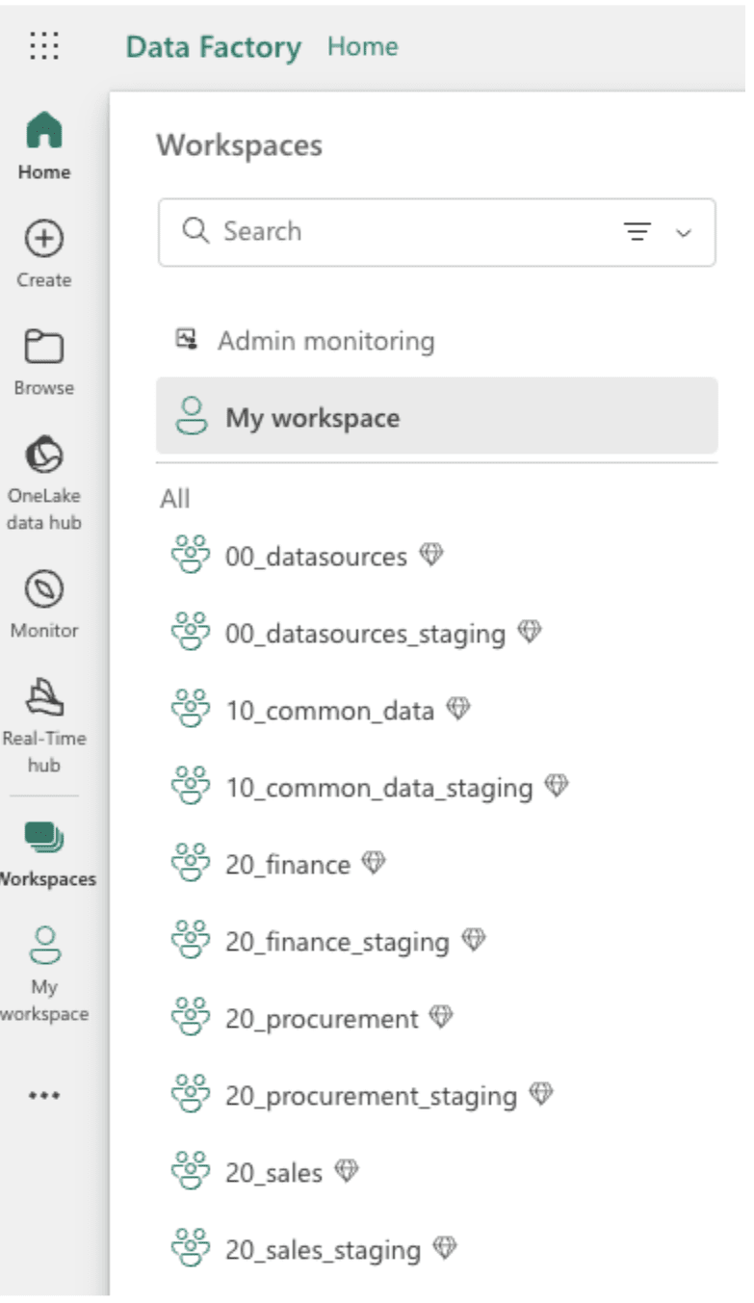The height and width of the screenshot is (1303, 754).
Task: Click diamond icon beside 20_procurement
Action: 441,1017
